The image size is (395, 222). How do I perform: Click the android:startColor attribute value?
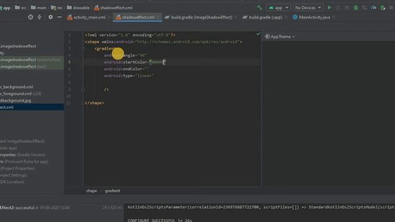[157, 62]
